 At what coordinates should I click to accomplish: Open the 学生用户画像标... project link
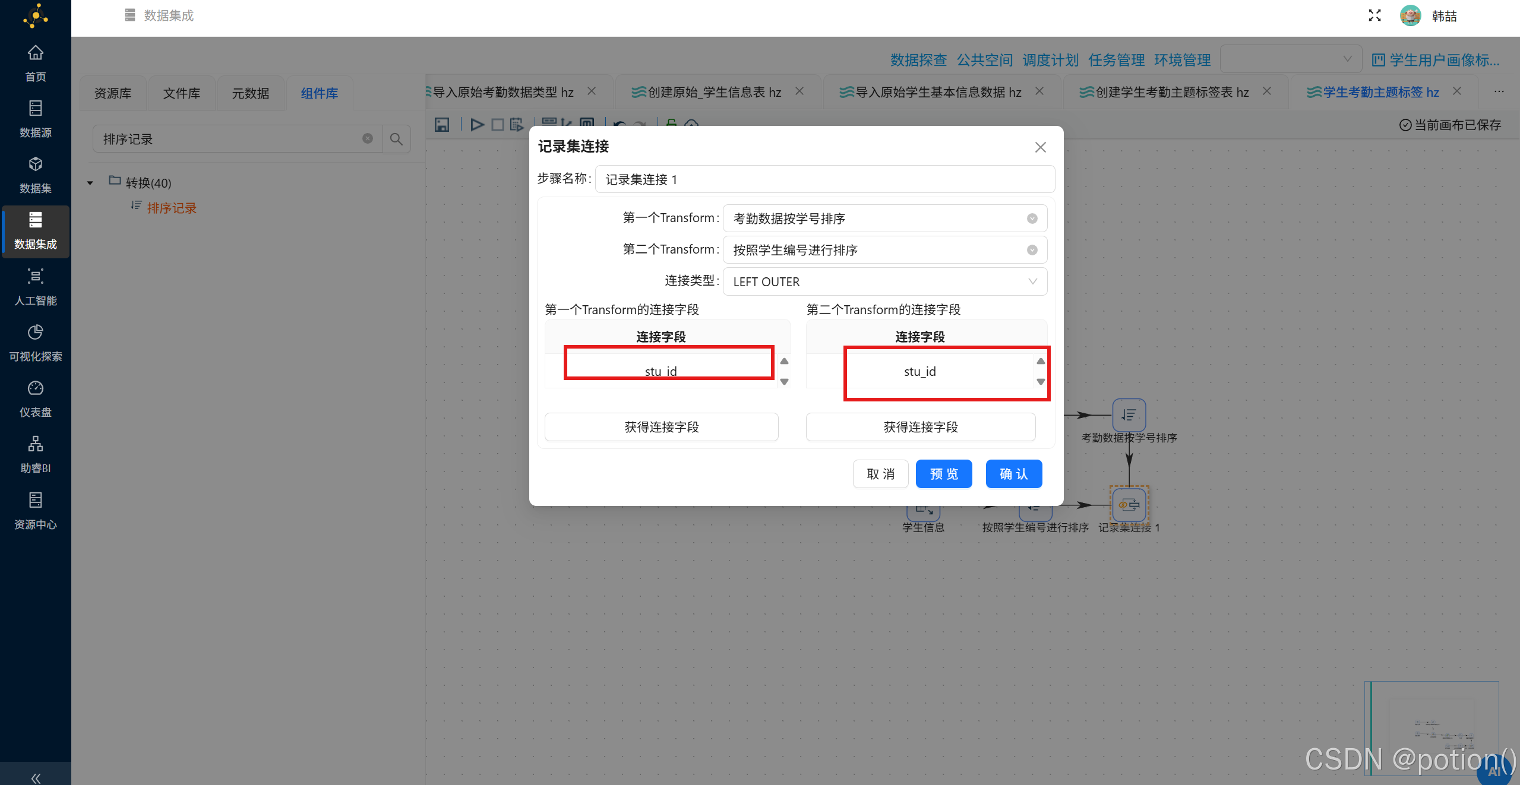point(1436,60)
